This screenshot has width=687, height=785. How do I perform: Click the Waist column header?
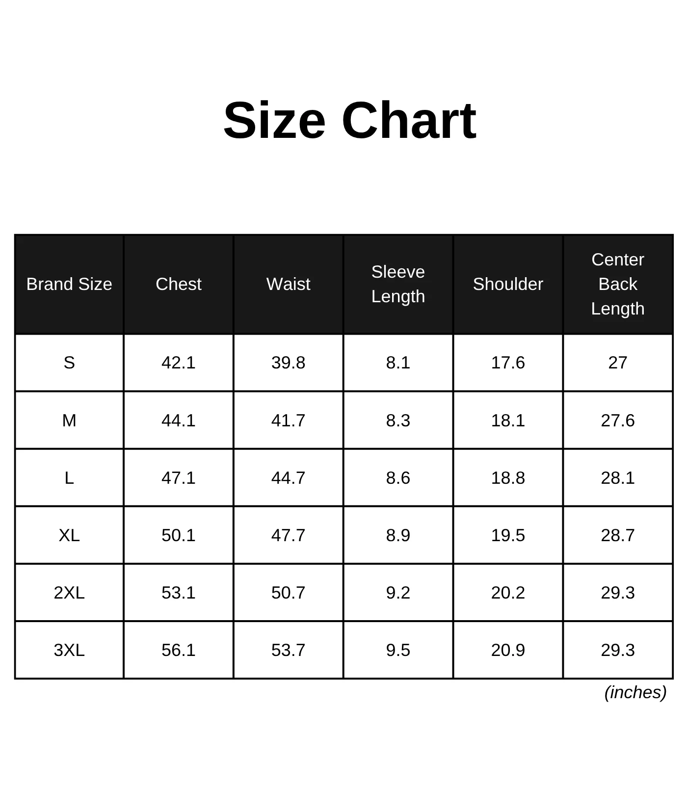pos(289,284)
